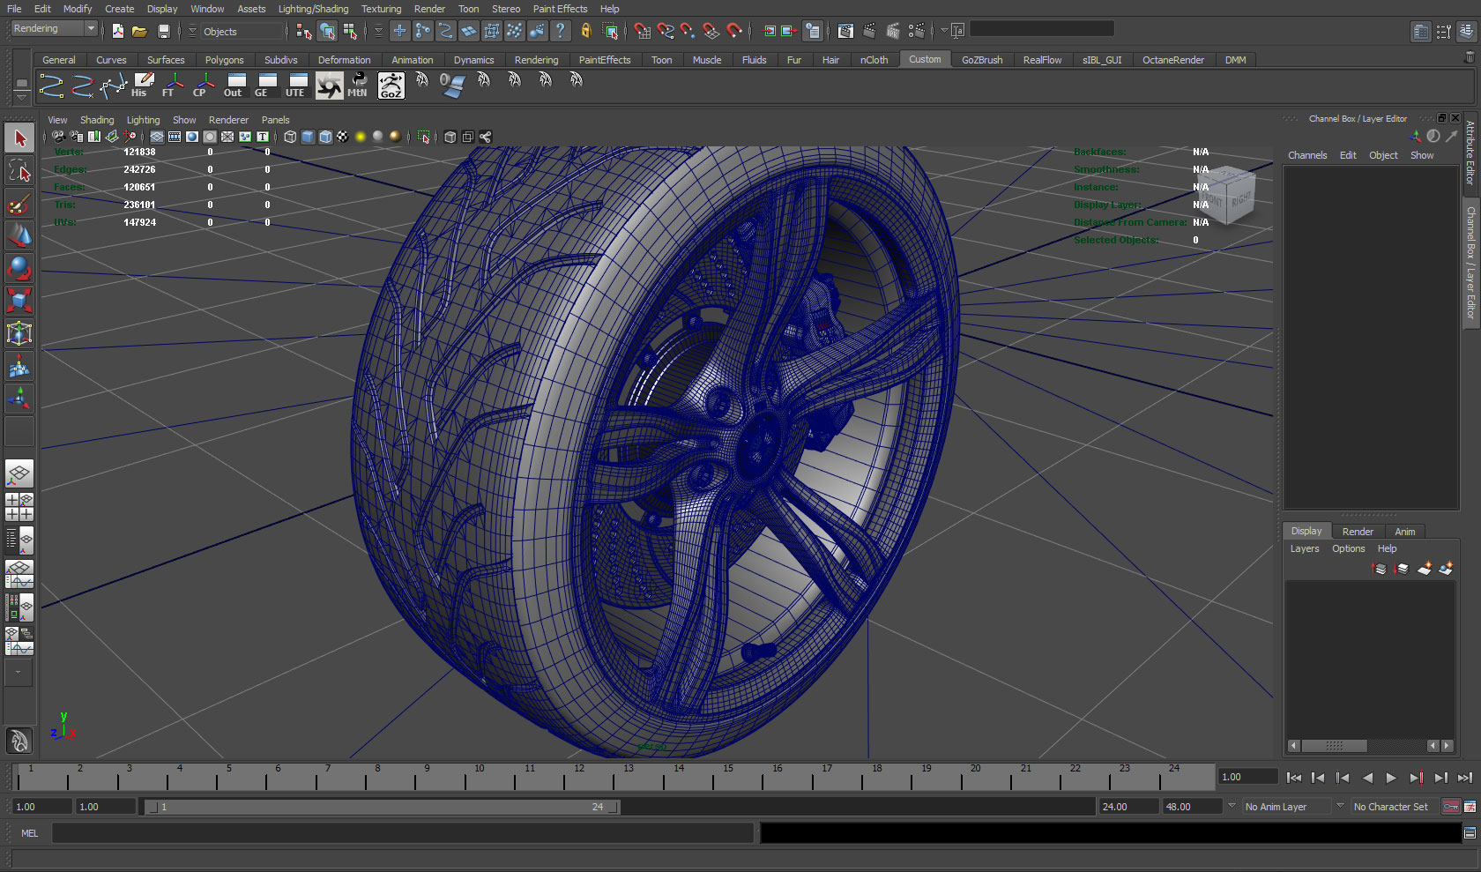Open scene with the folder icon
This screenshot has width=1481, height=872.
coord(139,31)
